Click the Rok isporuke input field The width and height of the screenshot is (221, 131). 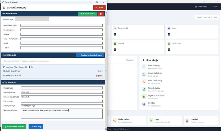62,101
